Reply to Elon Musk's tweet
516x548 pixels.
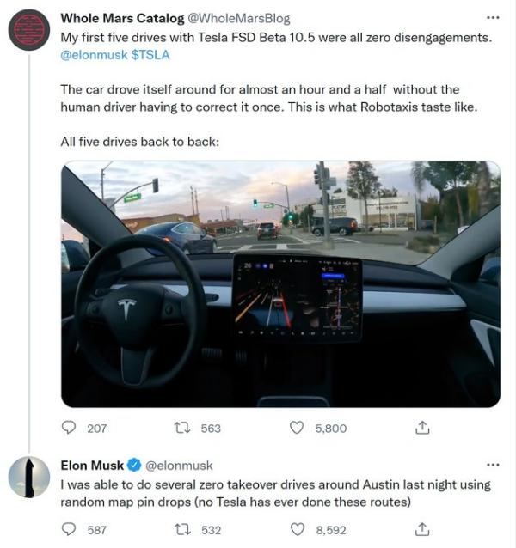[x=71, y=529]
